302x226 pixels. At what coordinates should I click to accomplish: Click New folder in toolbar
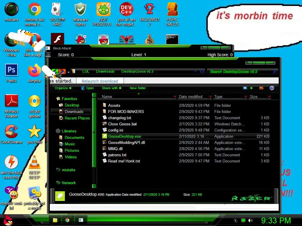(138, 88)
